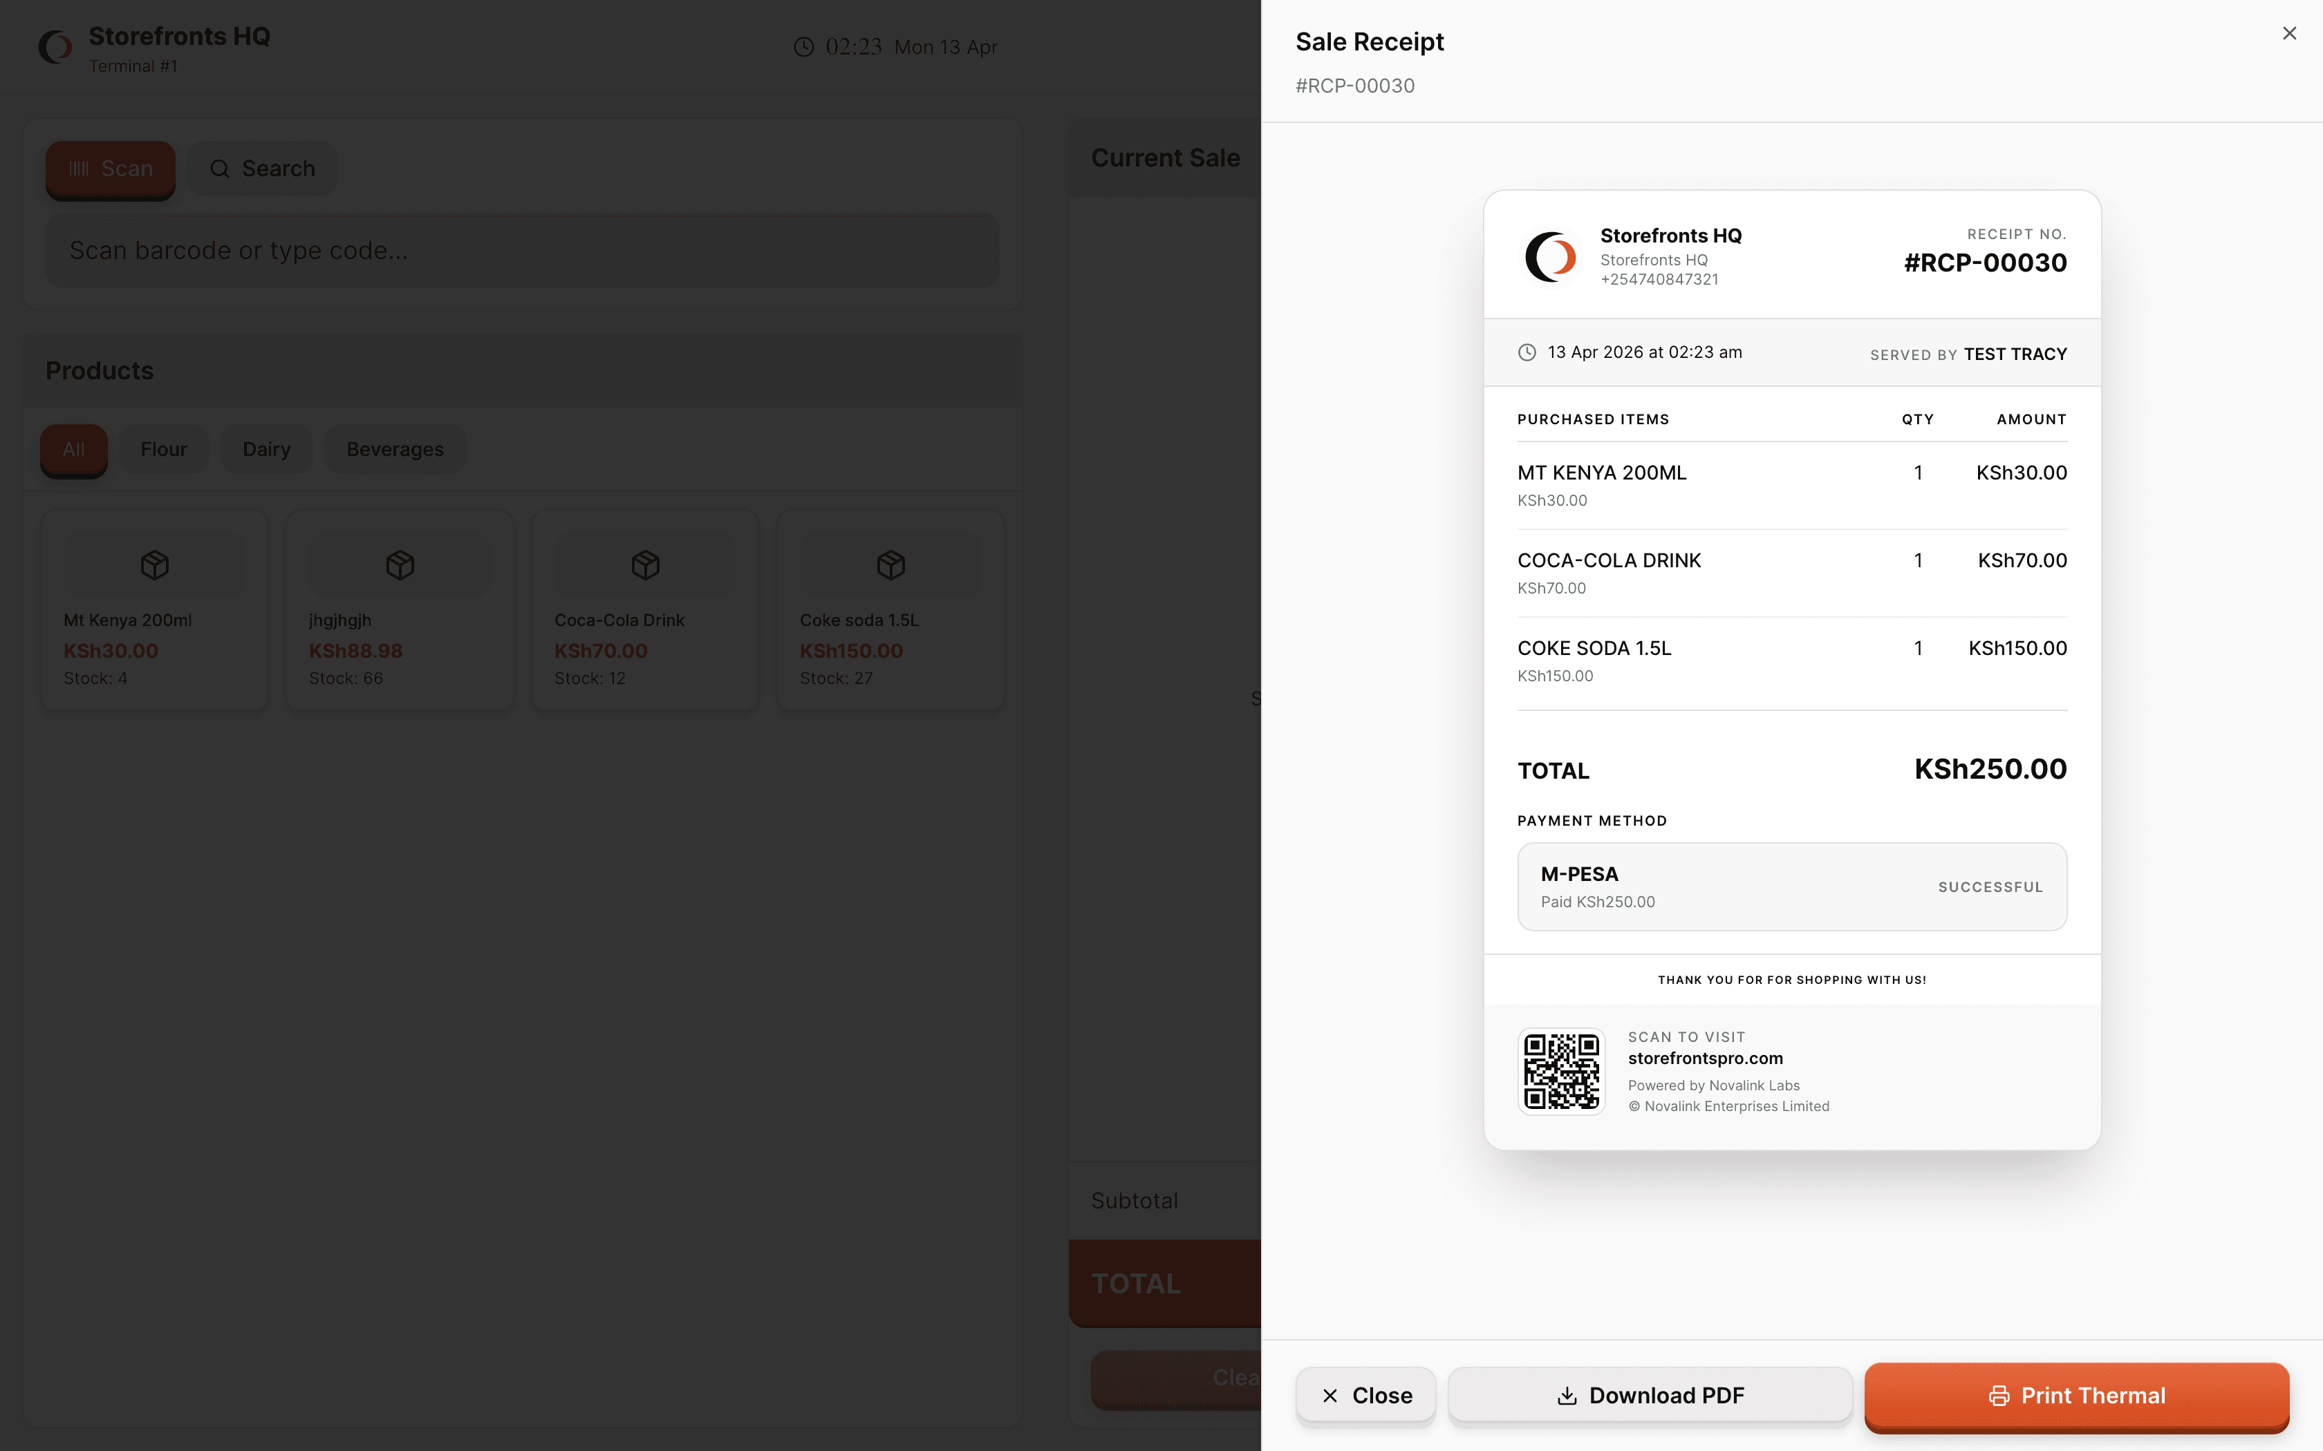Click the Download PDF button

pos(1649,1395)
